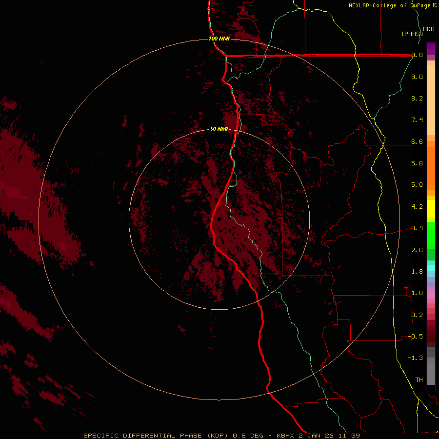Click the "2 JAN 26" date in the caption
The height and width of the screenshot is (439, 439).
(316, 436)
